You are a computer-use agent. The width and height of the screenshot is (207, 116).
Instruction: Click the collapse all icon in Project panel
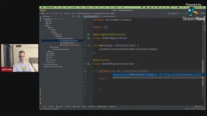point(75,16)
